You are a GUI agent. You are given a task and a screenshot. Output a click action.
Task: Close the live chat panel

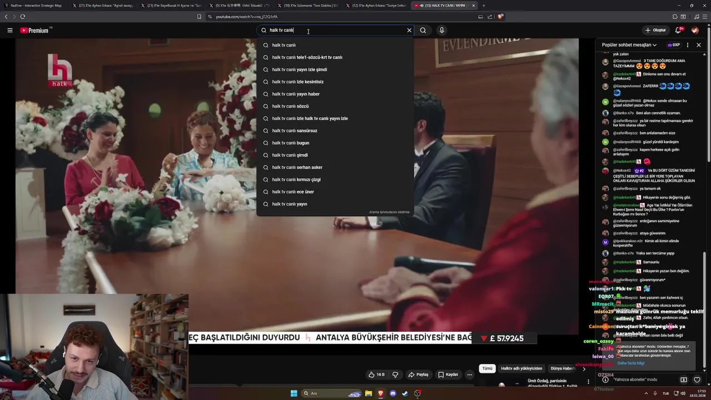(x=699, y=45)
